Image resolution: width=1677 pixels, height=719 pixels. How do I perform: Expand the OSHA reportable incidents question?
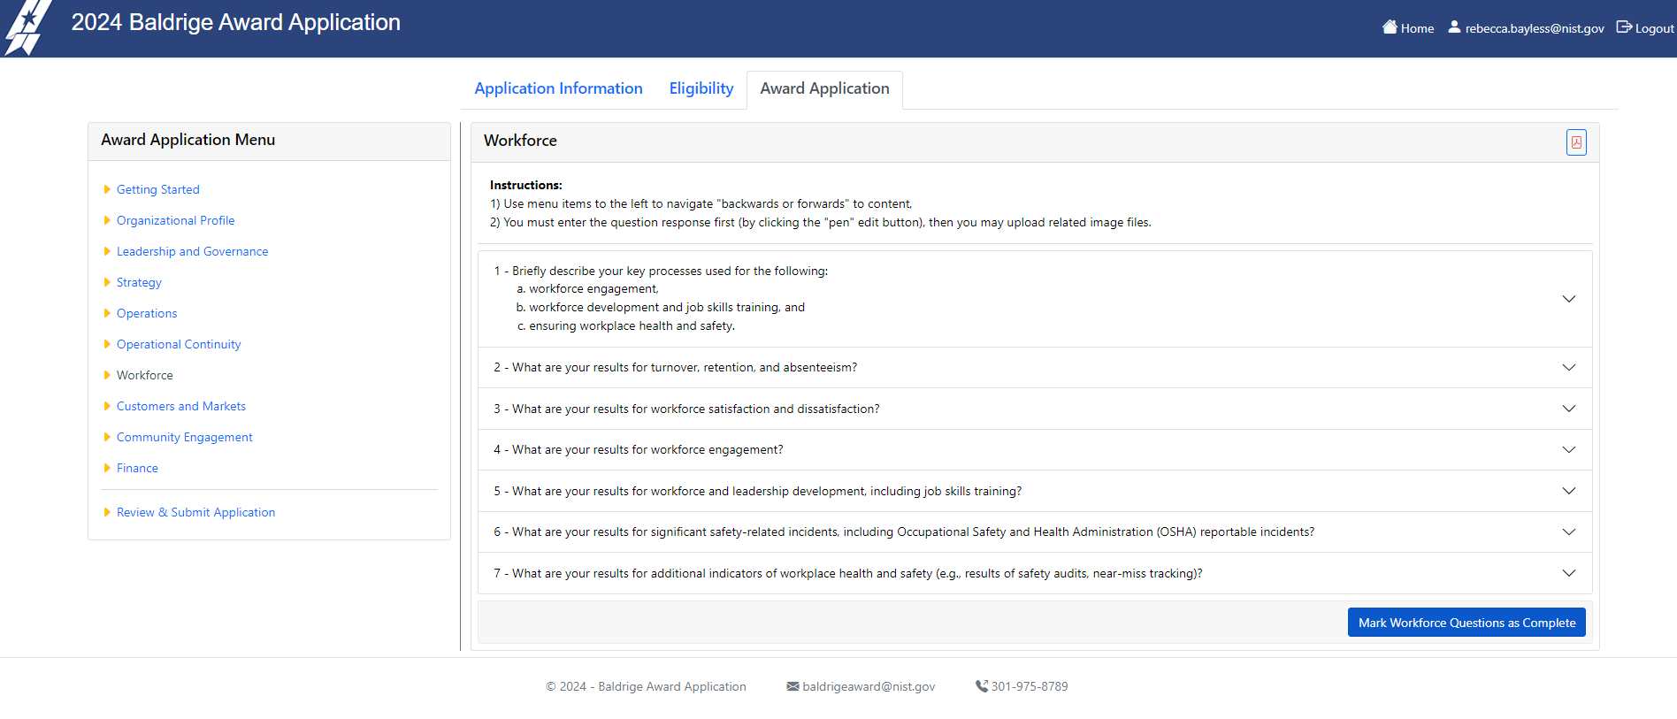coord(1568,532)
